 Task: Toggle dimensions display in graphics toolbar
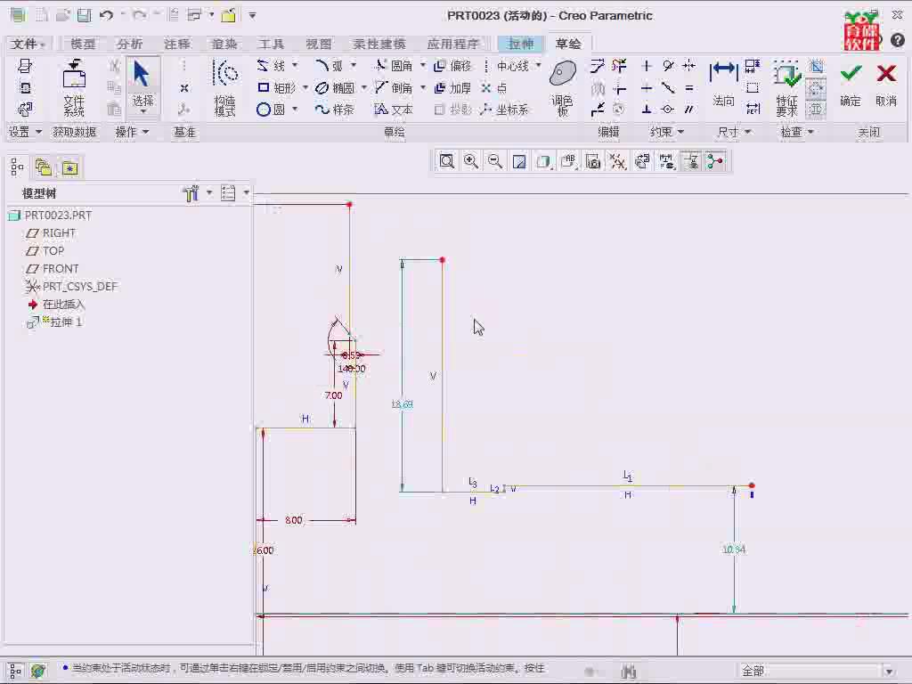[666, 161]
